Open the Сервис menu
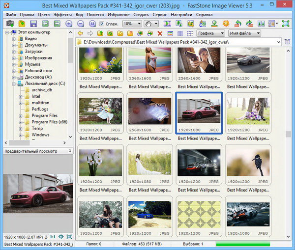295x250 pixels. point(159,14)
